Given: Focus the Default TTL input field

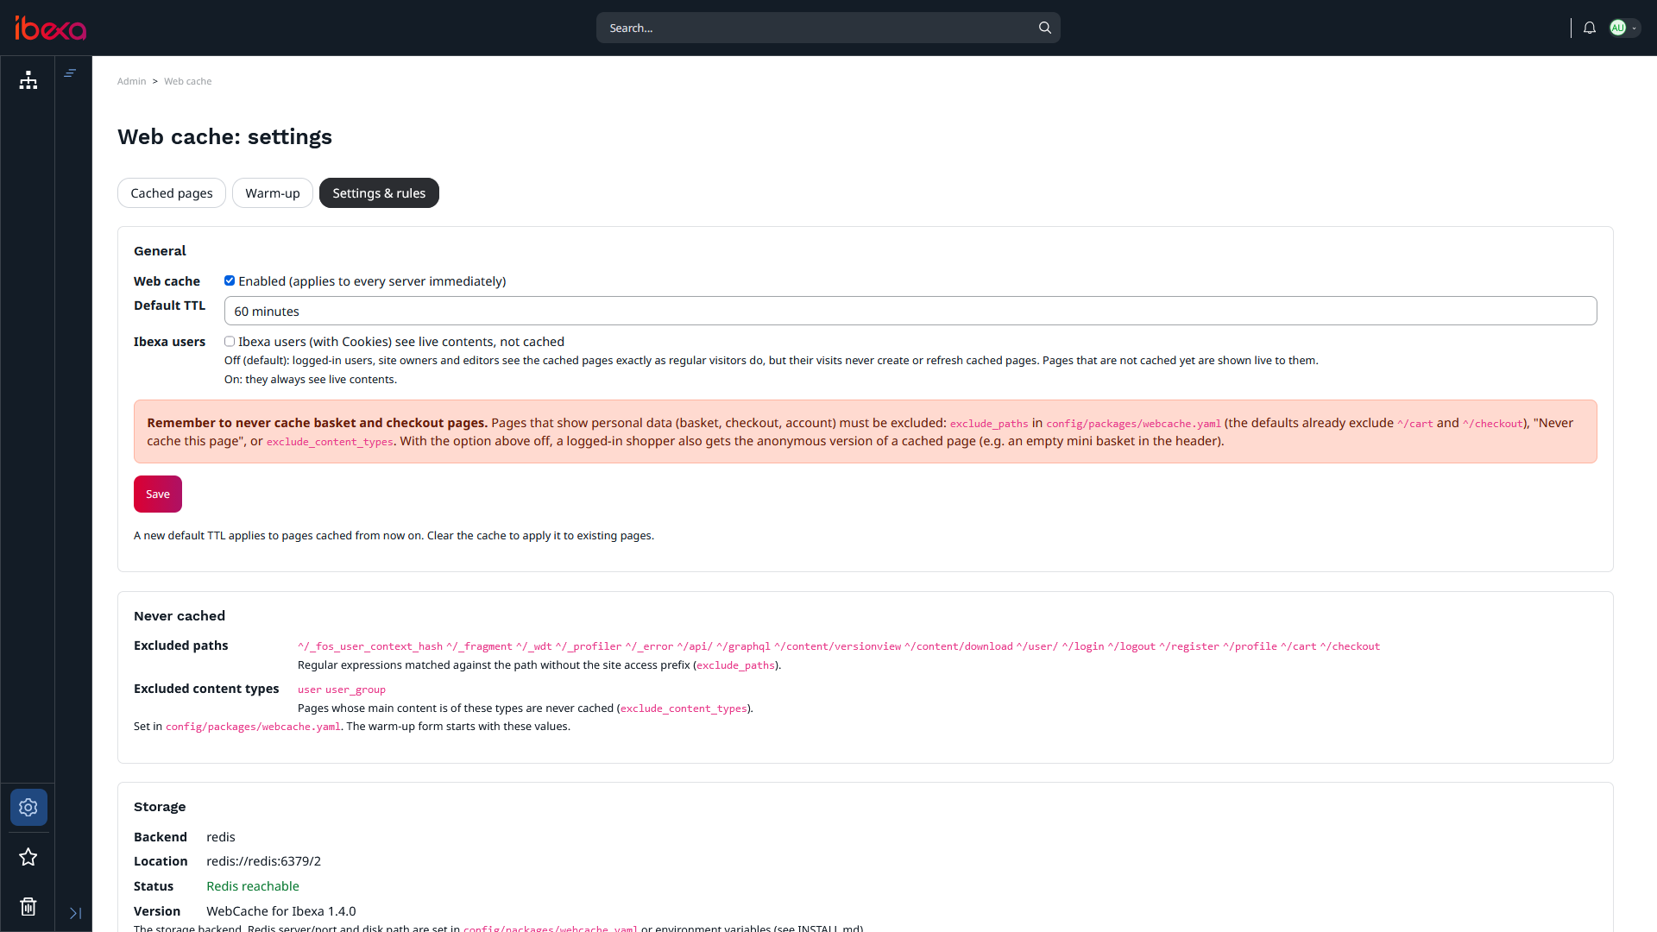Looking at the screenshot, I should point(910,311).
